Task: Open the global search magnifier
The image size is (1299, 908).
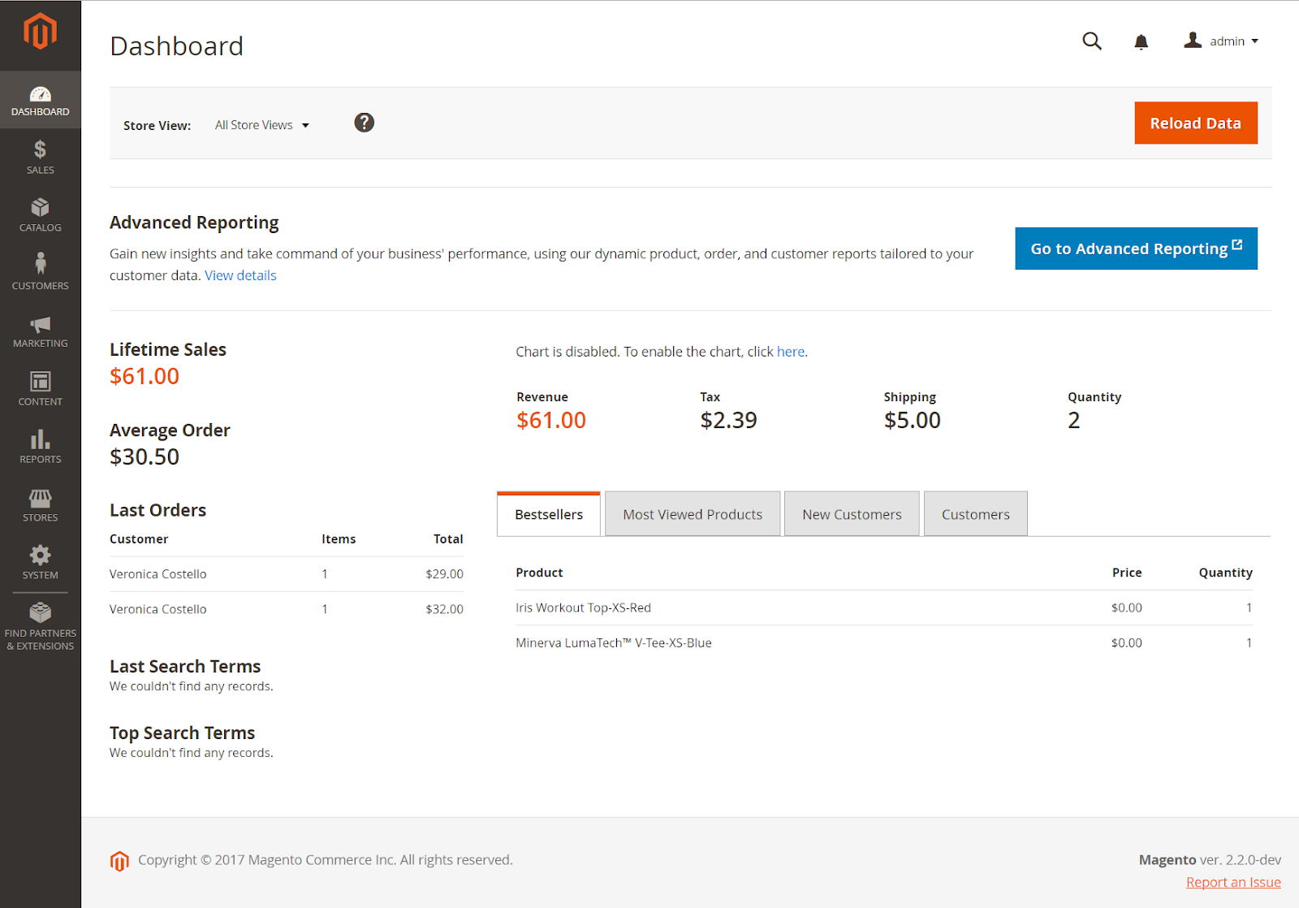Action: [x=1091, y=41]
